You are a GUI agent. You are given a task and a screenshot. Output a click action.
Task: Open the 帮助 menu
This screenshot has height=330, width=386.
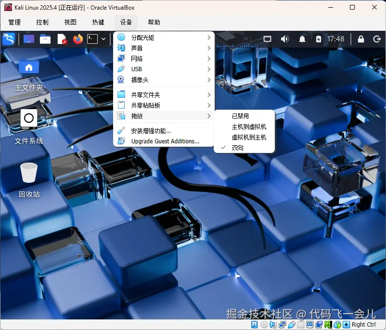click(154, 22)
